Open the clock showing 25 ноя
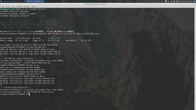The height and width of the screenshot is (110, 196). tap(185, 1)
